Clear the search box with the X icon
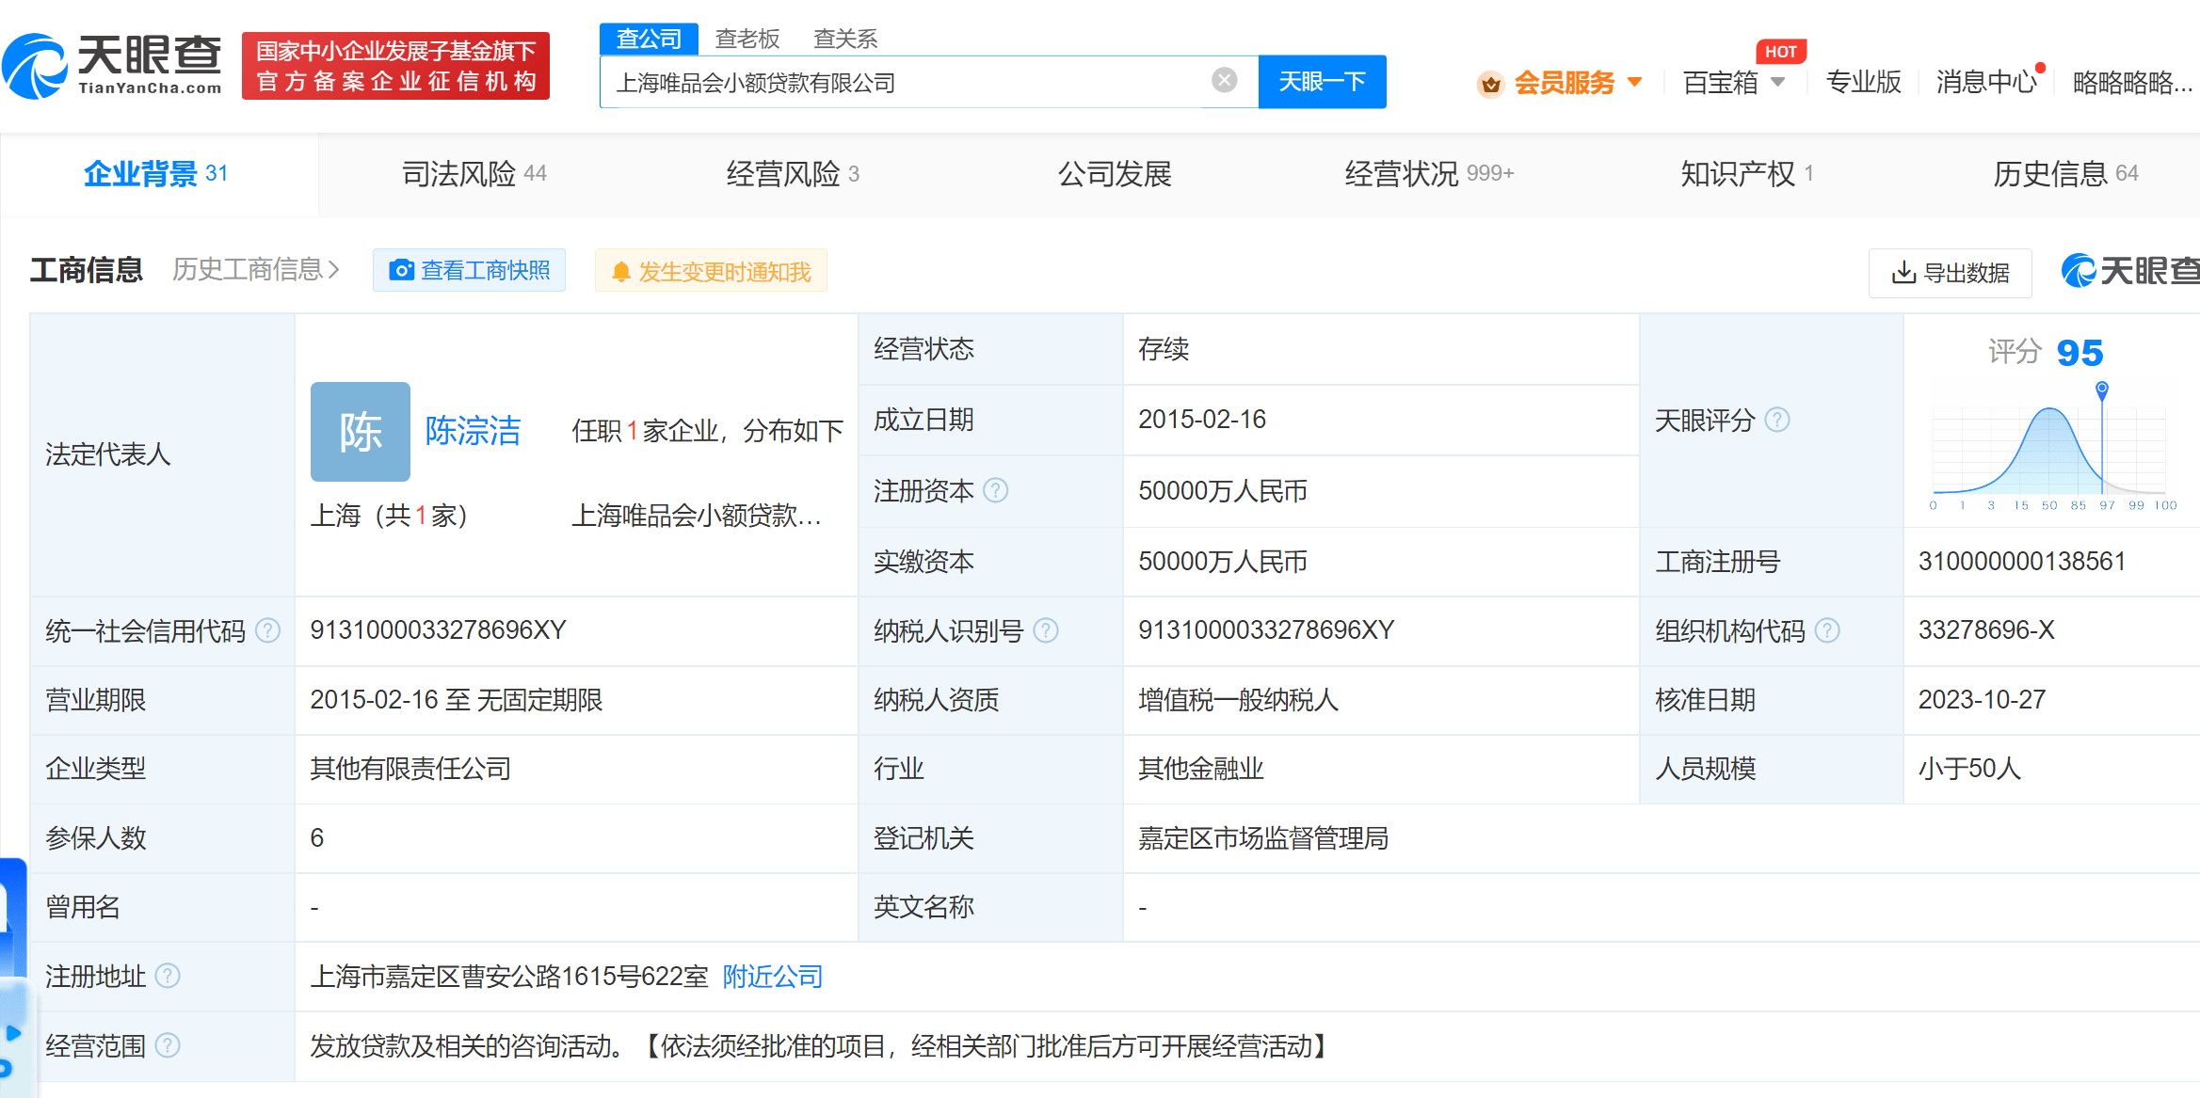The image size is (2200, 1098). (1224, 81)
